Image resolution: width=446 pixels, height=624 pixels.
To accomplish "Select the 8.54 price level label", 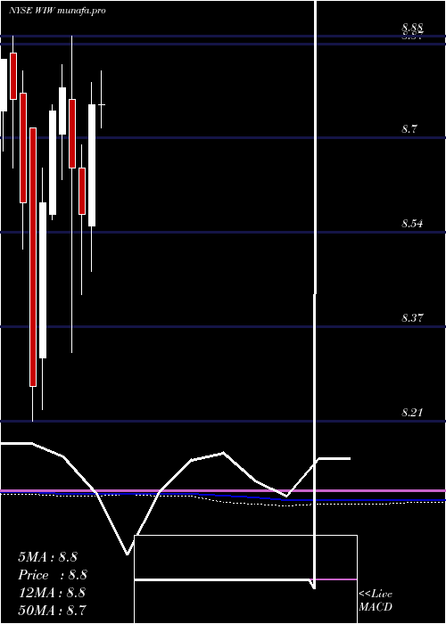I will point(412,224).
